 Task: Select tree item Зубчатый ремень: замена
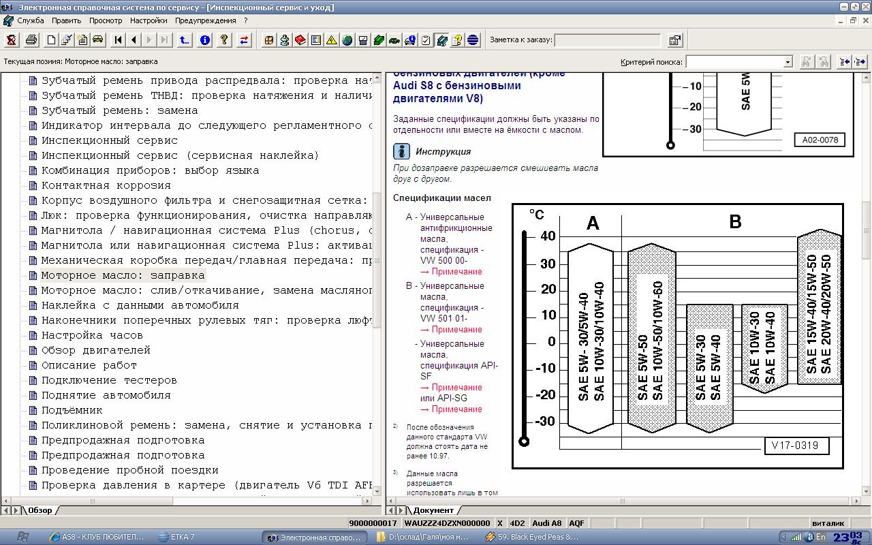click(119, 110)
